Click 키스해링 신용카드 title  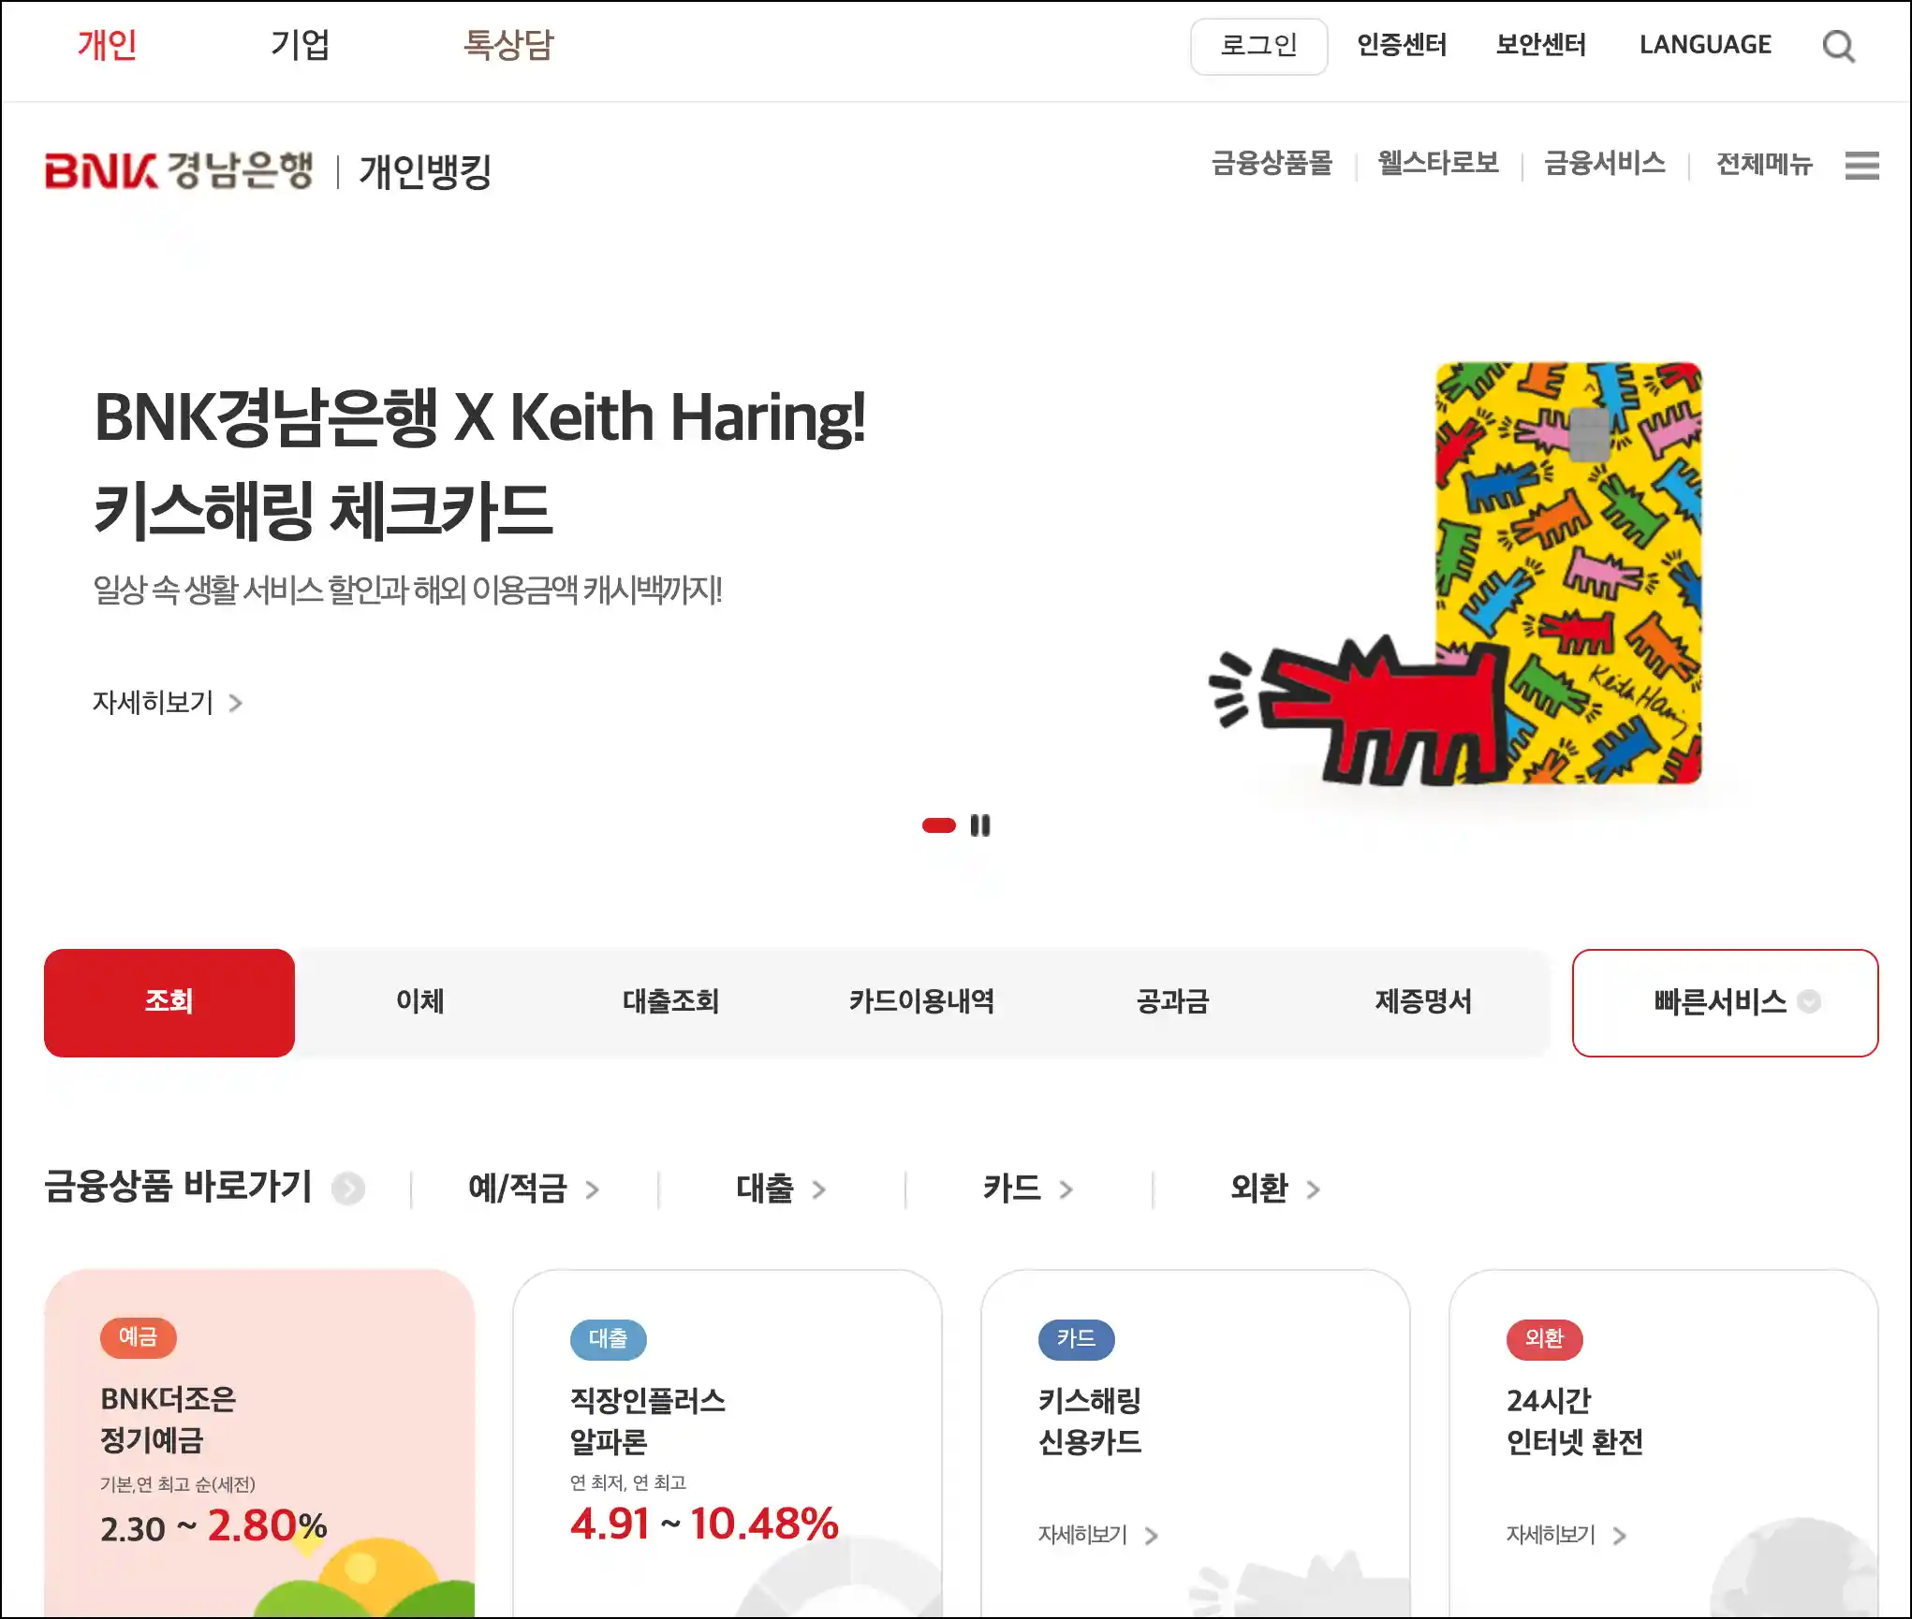pyautogui.click(x=1090, y=1421)
